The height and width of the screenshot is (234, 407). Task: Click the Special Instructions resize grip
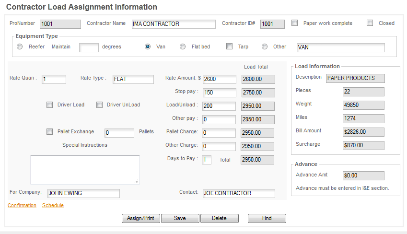[137, 182]
